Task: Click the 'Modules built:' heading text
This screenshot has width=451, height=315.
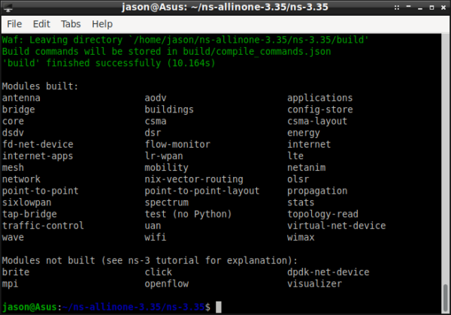Action: coord(40,86)
